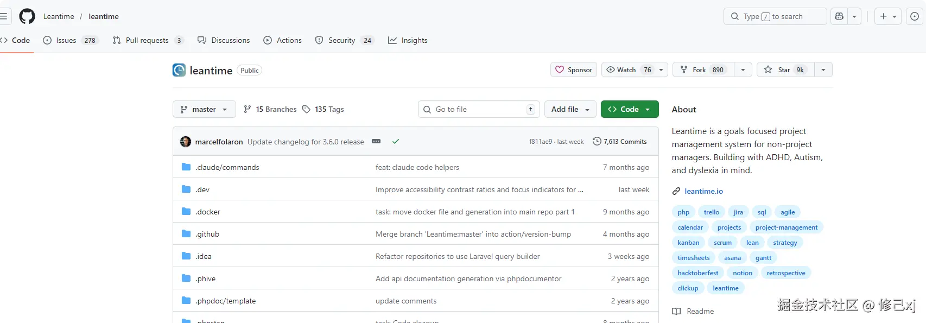This screenshot has height=323, width=926.
Task: Select the hacktoberfest topic tag
Action: [x=698, y=273]
